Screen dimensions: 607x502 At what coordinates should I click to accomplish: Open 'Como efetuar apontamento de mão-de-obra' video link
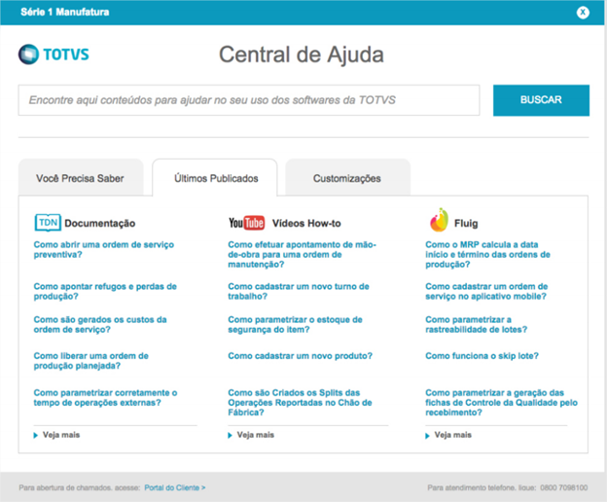pos(302,254)
